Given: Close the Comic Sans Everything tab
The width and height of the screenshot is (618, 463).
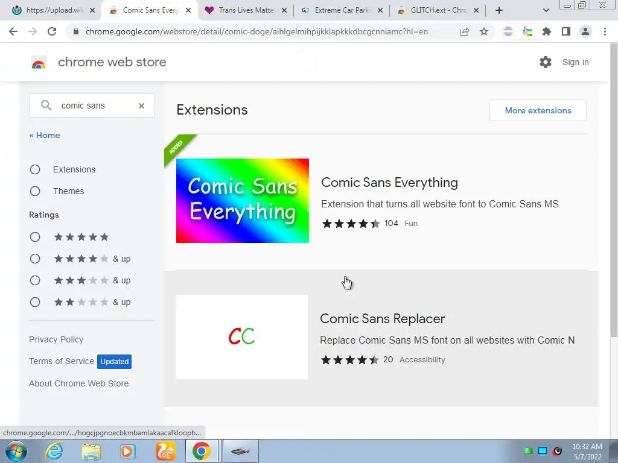Looking at the screenshot, I should point(188,10).
